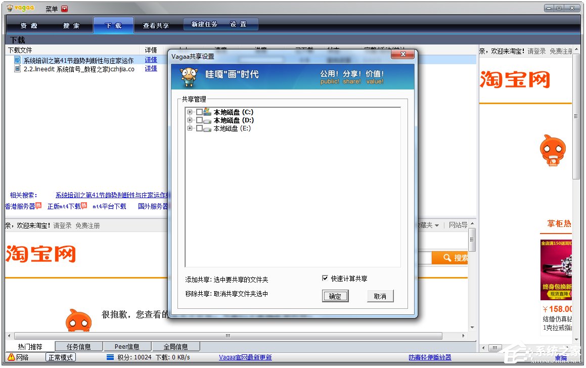Click the 网络 warning icon in status bar

pos(11,357)
